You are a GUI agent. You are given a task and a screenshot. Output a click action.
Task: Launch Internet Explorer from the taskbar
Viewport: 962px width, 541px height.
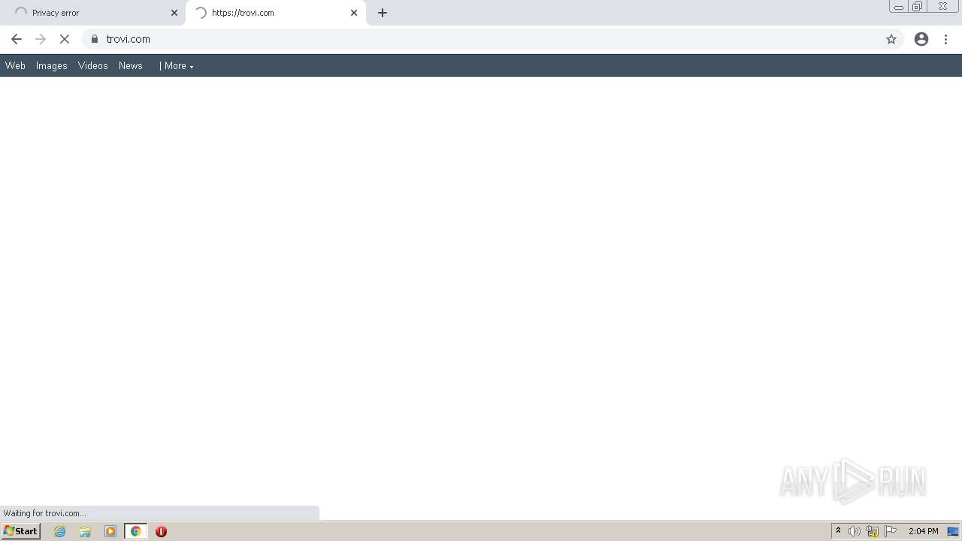coord(60,531)
